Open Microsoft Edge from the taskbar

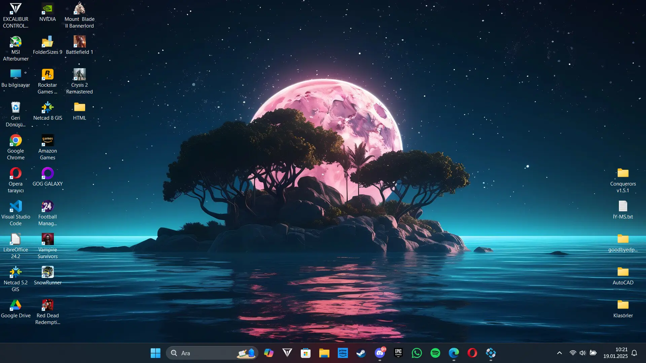coord(454,353)
